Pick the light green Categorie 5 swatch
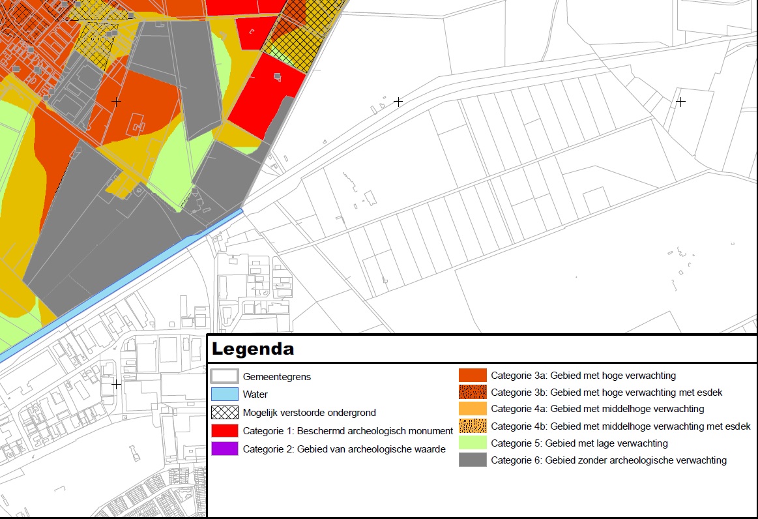This screenshot has height=519, width=758. (473, 443)
